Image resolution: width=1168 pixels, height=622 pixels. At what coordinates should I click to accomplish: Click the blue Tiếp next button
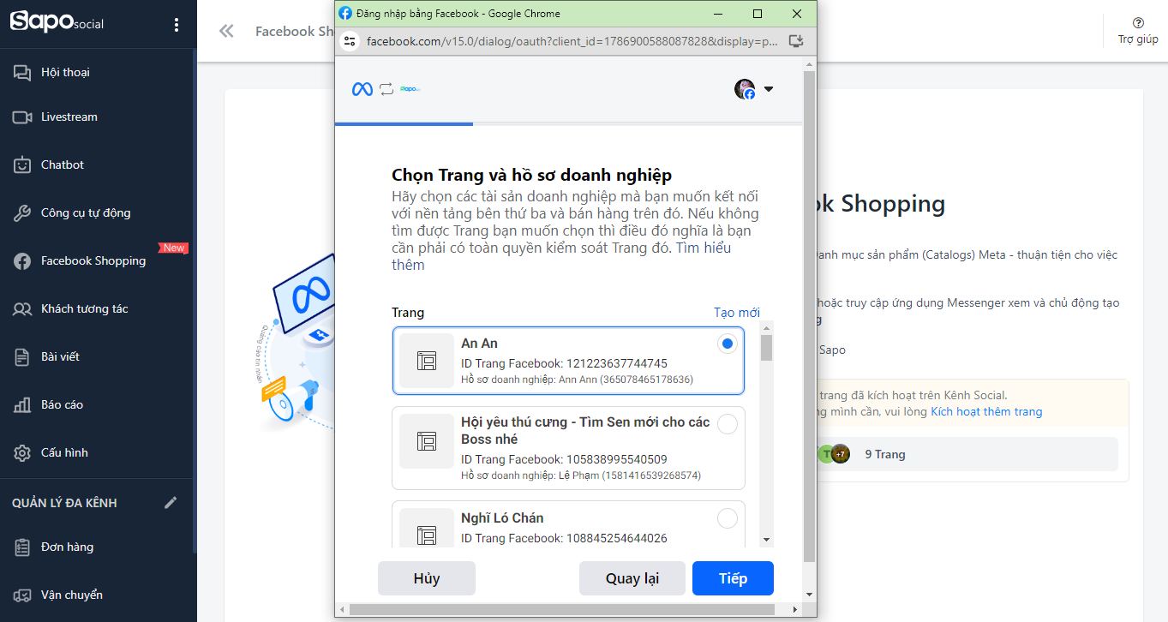(733, 578)
